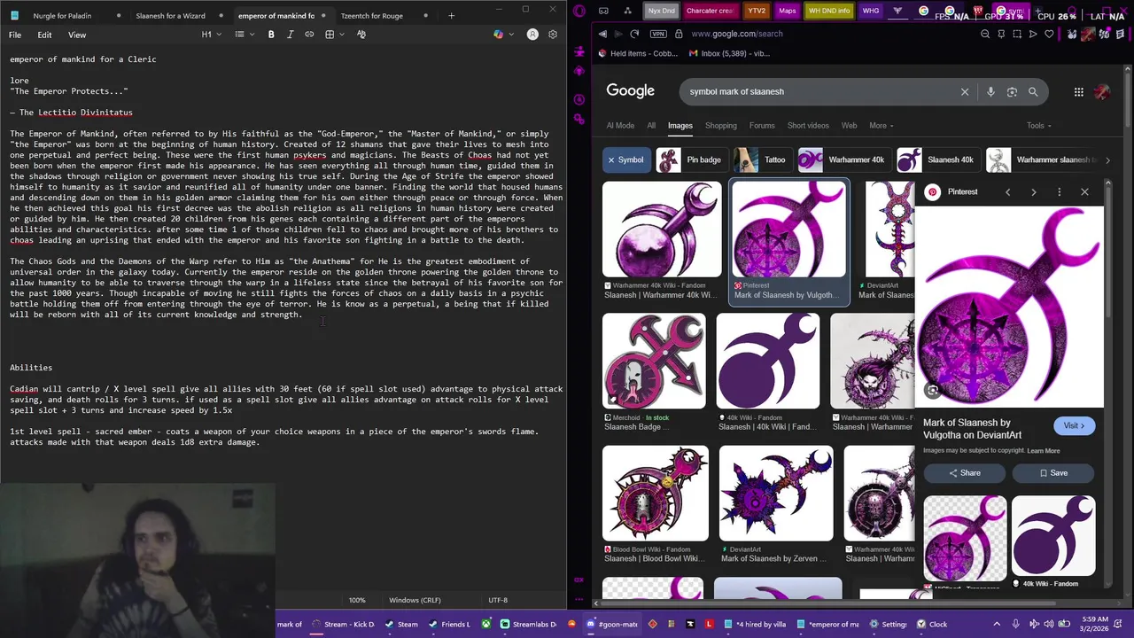Open the table insert dropdown
The width and height of the screenshot is (1134, 638).
pos(333,35)
